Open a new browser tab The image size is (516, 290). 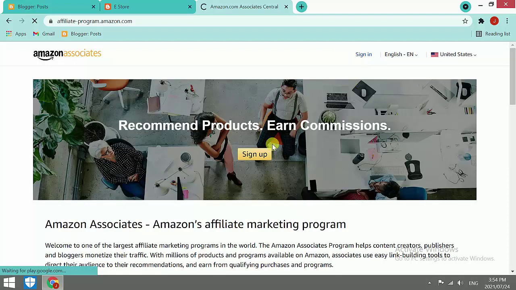(x=302, y=6)
